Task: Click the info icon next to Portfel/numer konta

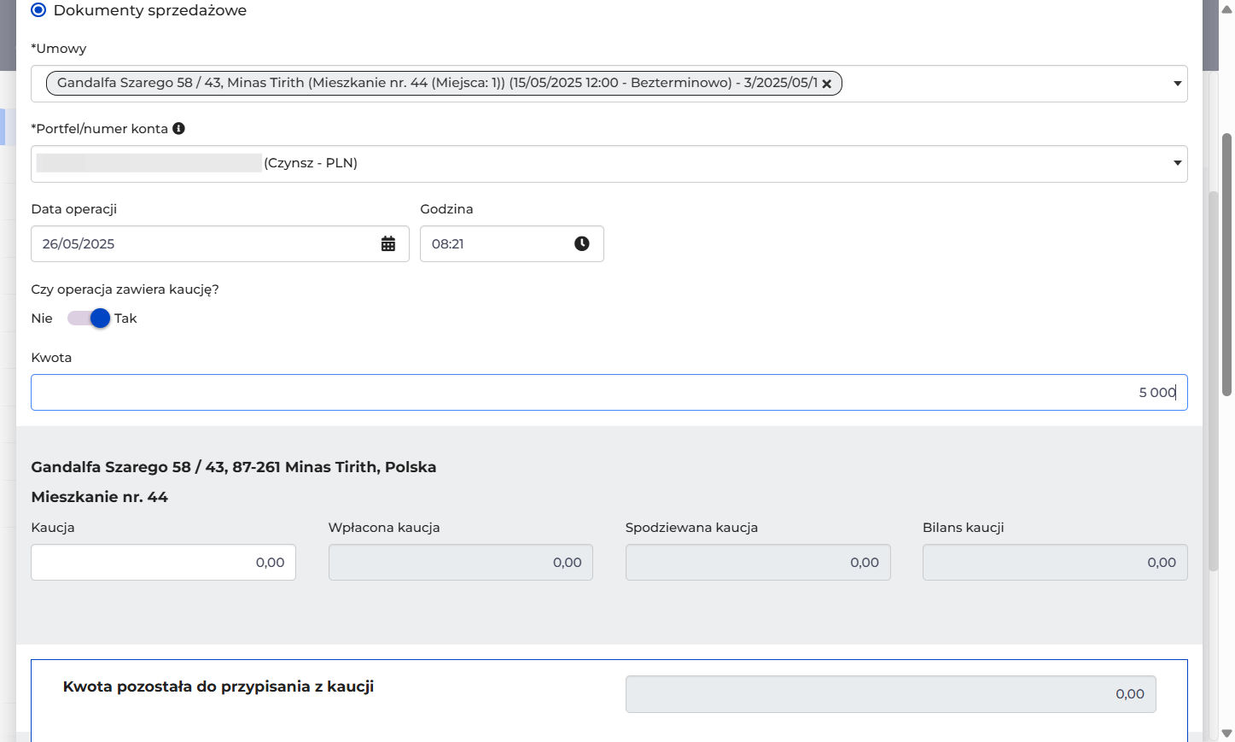Action: click(178, 128)
